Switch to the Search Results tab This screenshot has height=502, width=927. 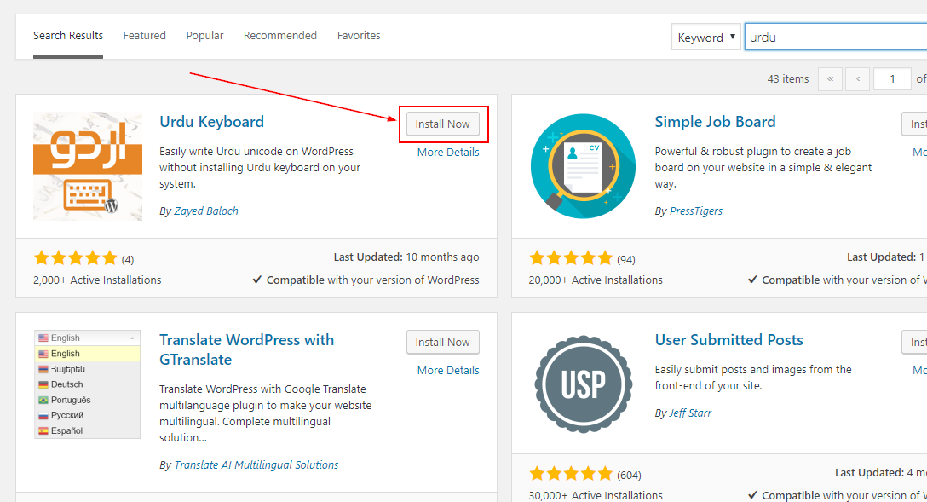[68, 36]
